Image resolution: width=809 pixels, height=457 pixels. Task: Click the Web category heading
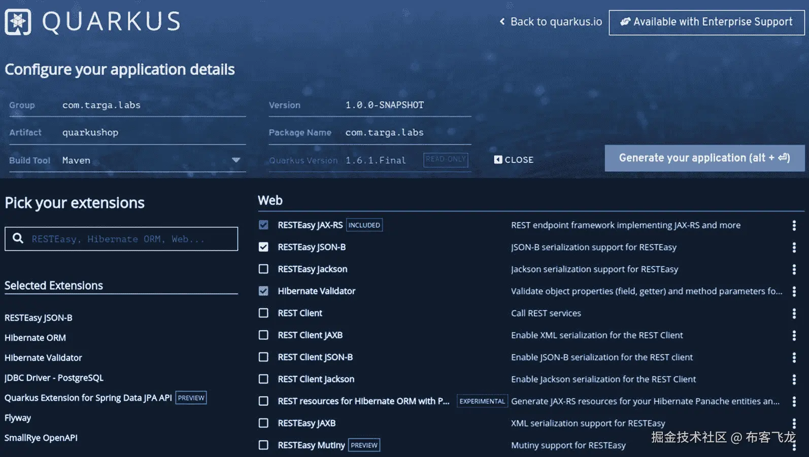pos(270,200)
